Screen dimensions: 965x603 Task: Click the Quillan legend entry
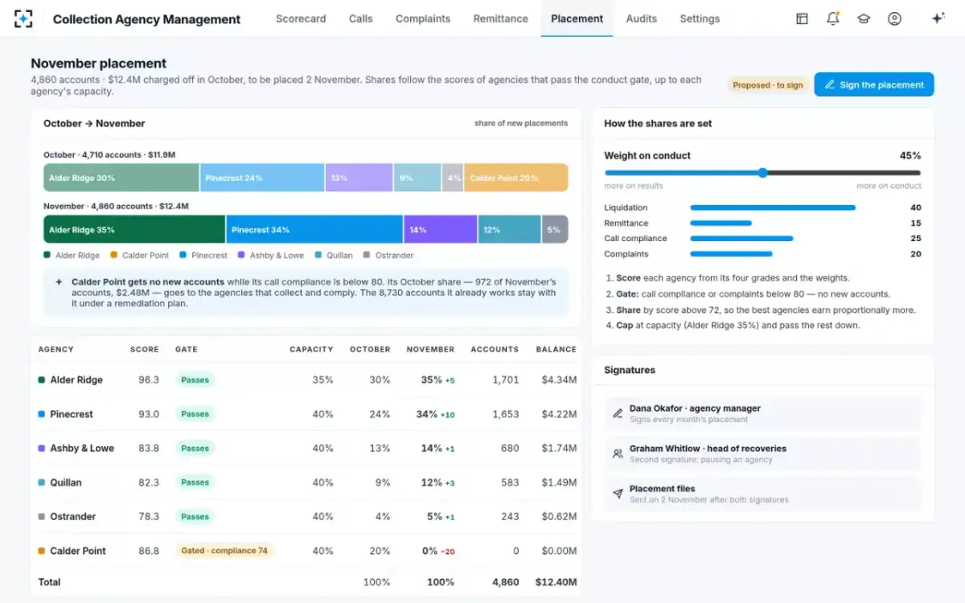tap(334, 255)
